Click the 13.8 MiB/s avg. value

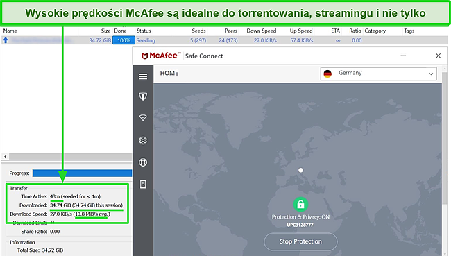pyautogui.click(x=92, y=214)
